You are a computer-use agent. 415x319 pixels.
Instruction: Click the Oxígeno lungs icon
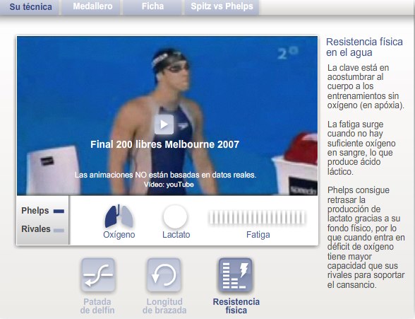coord(119,216)
